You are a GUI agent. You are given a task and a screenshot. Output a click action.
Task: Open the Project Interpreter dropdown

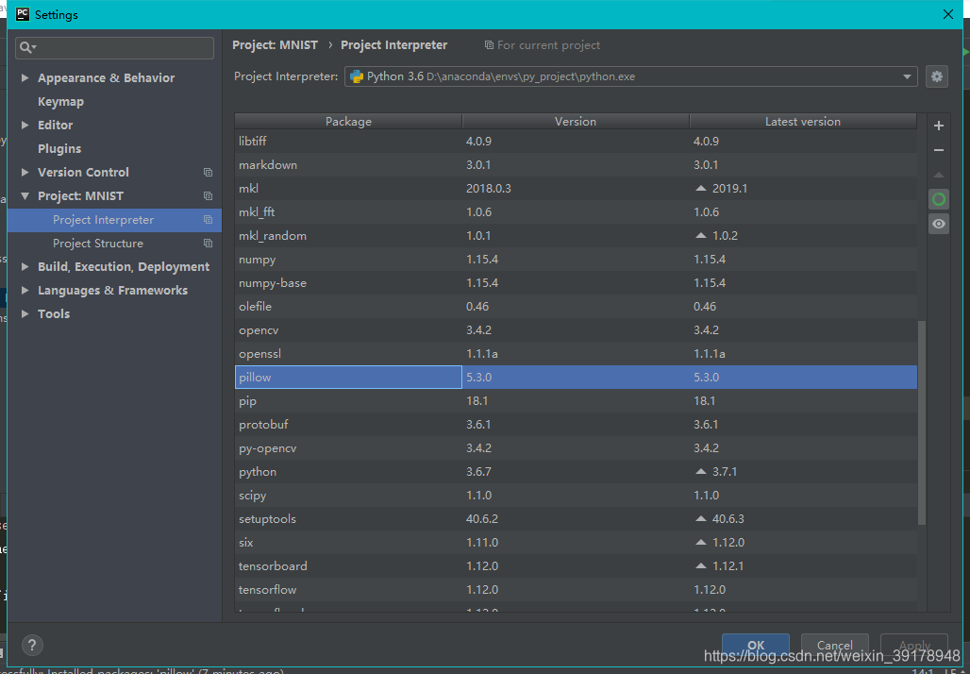907,76
